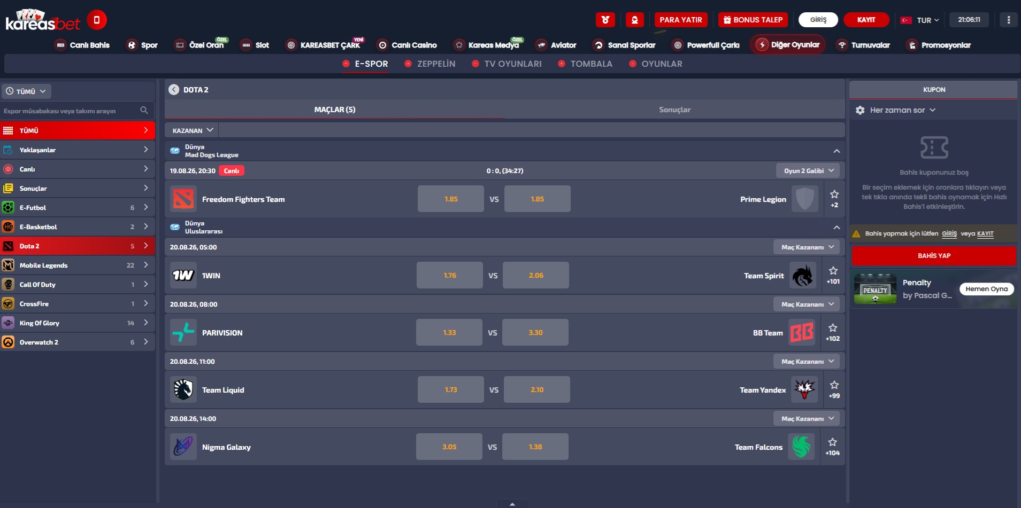Viewport: 1021px width, 508px height.
Task: Click the KAYIT link in coupon warning
Action: tap(985, 233)
